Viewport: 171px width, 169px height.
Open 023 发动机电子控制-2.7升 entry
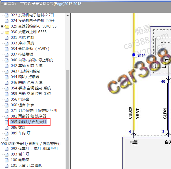32,15
